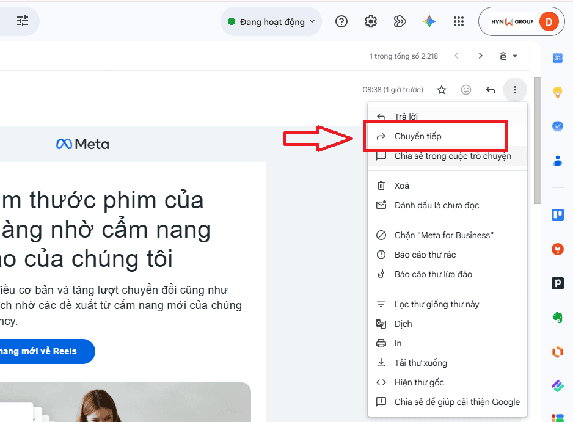573x422 pixels.
Task: Open Gmail settings gear
Action: (x=371, y=21)
